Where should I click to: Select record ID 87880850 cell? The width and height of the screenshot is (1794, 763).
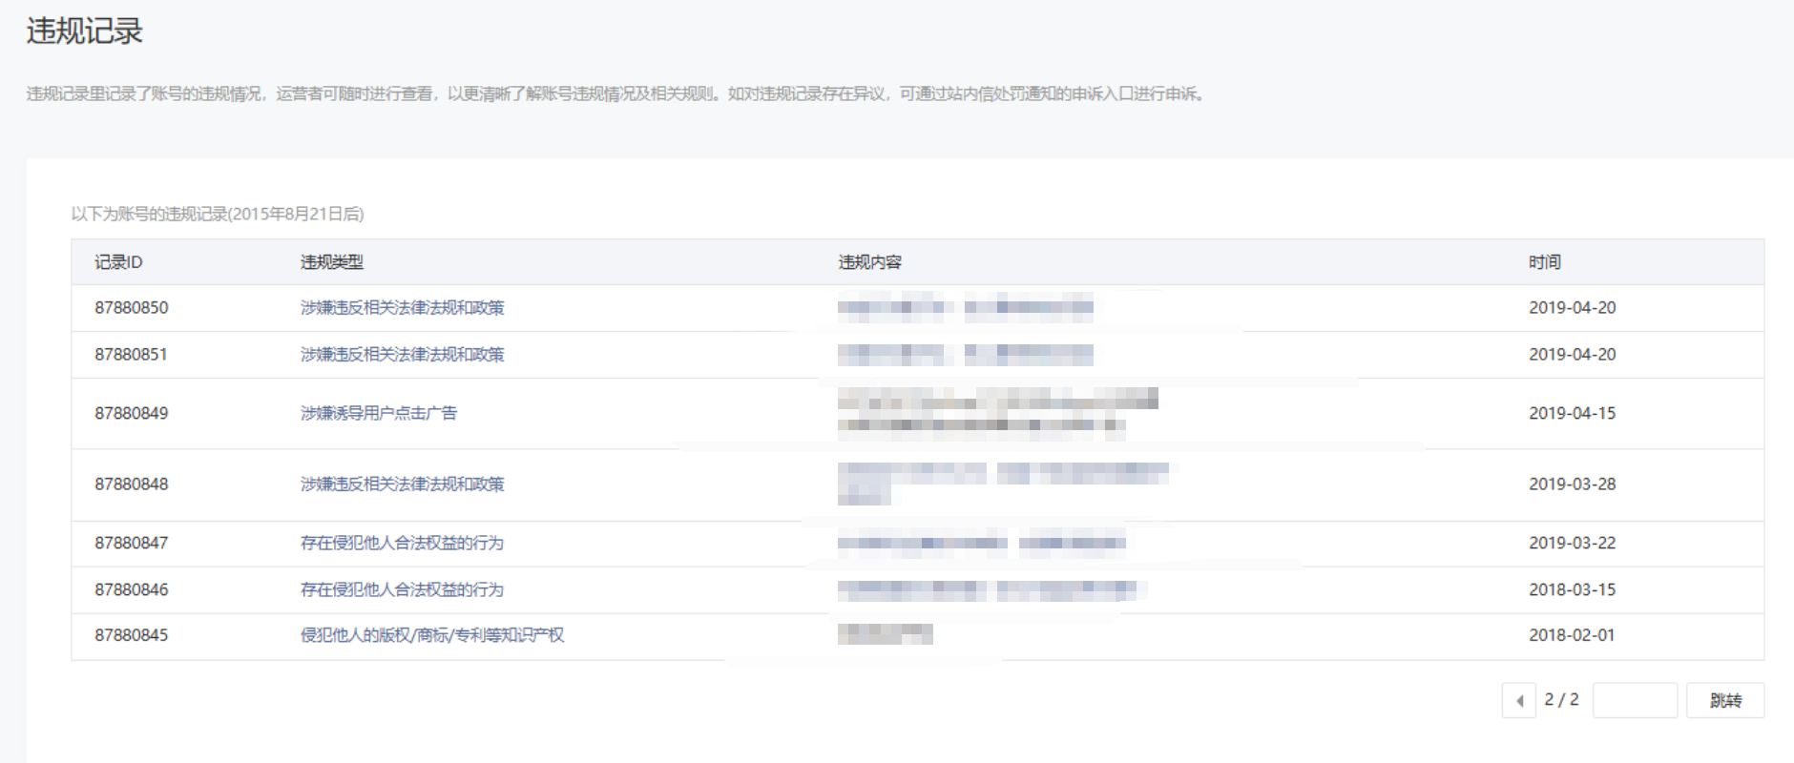click(132, 308)
